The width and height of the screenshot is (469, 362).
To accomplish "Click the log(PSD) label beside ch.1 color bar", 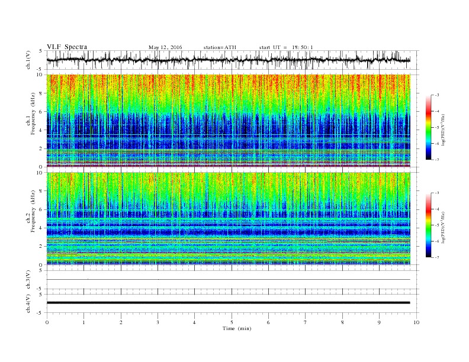I will point(444,129).
